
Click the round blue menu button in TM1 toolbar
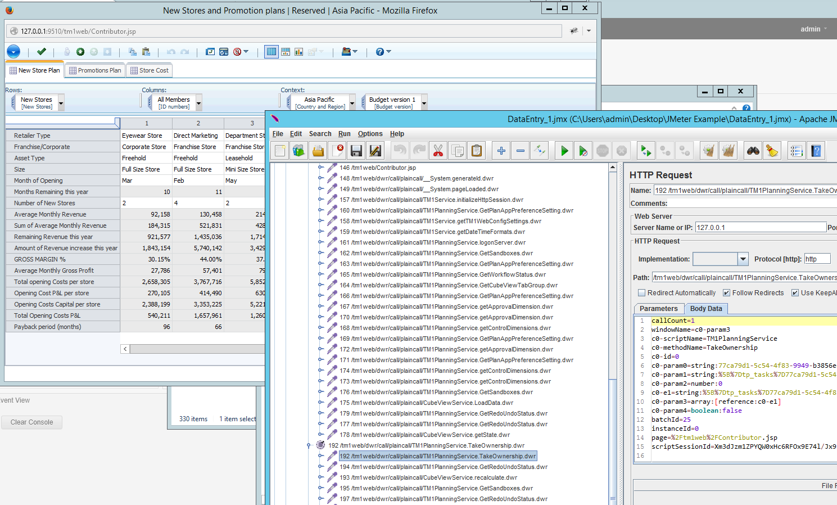tap(13, 52)
